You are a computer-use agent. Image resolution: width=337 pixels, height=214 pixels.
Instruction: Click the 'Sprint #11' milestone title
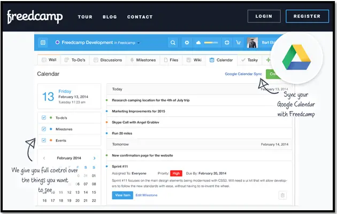click(120, 167)
